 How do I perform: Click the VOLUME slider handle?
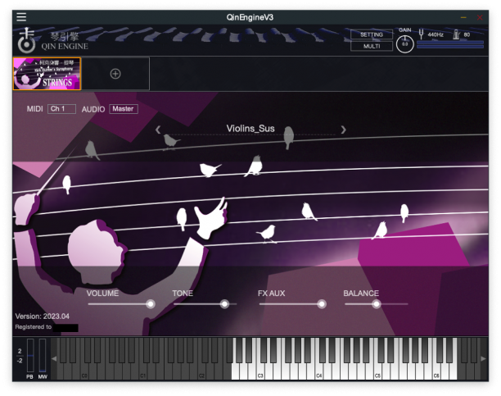tap(150, 304)
